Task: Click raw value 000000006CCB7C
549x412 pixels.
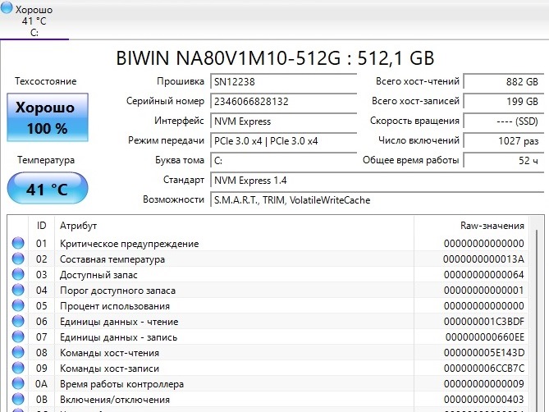Action: click(484, 369)
